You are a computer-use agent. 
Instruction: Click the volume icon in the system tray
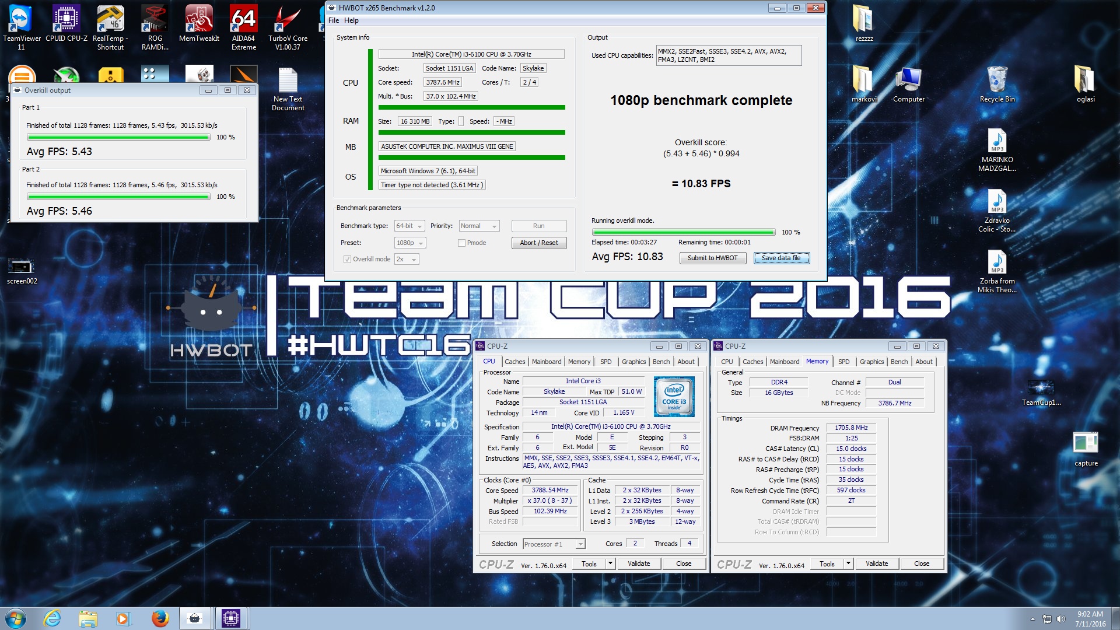pyautogui.click(x=1060, y=619)
